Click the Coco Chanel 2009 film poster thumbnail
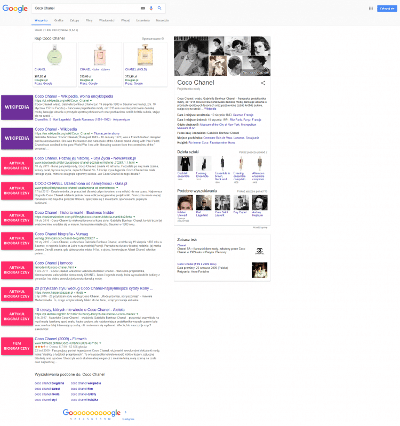400x426 pixels. (260, 270)
